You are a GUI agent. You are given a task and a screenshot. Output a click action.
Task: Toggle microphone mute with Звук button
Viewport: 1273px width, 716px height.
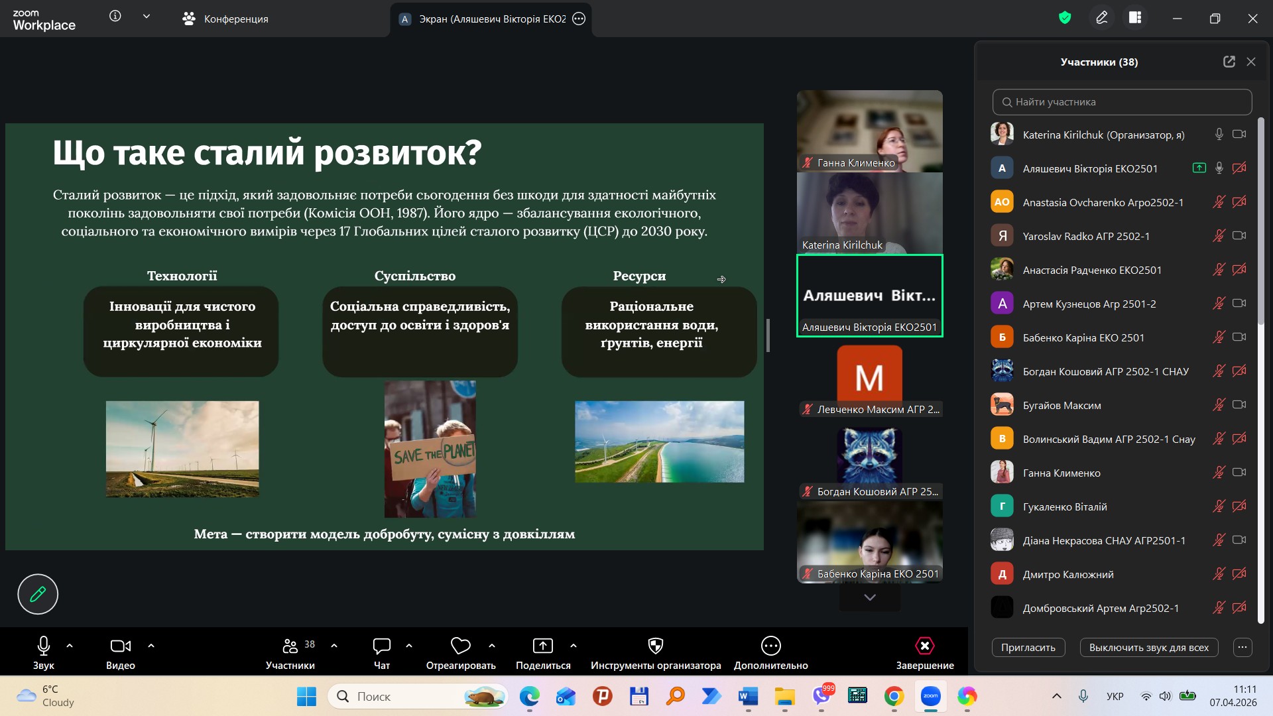pos(44,646)
